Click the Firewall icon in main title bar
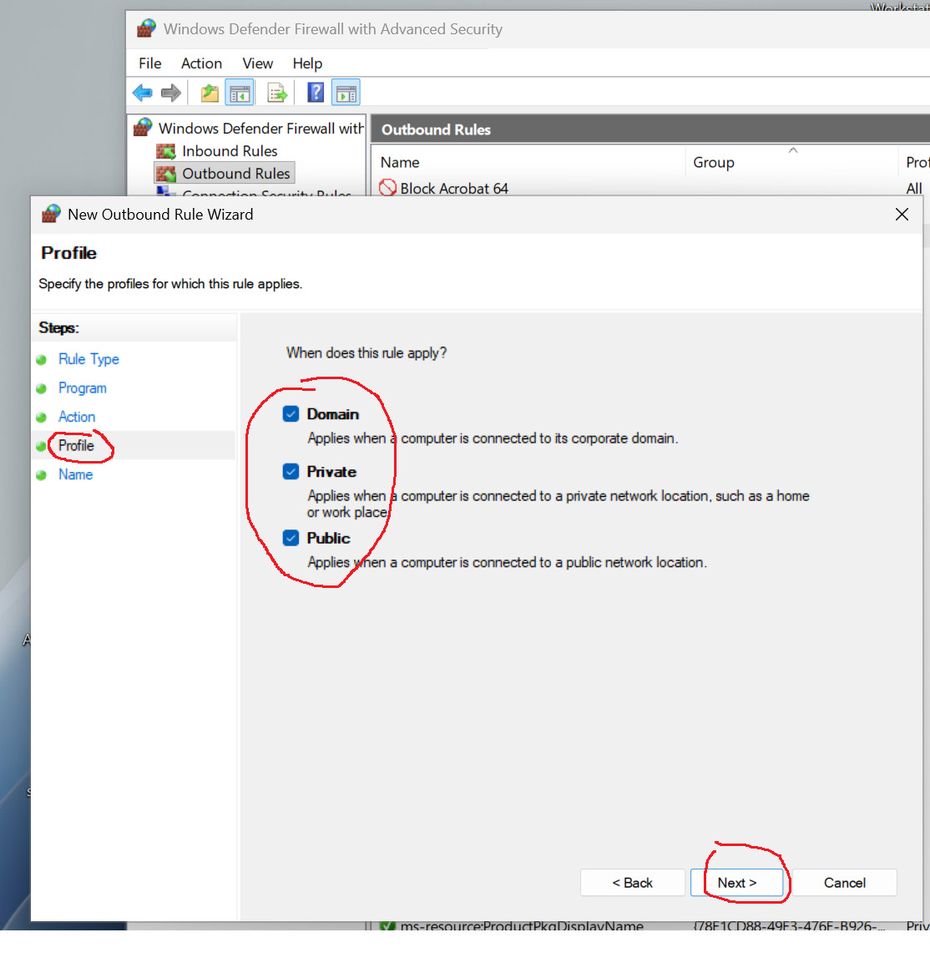Viewport: 930px width, 978px height. (146, 28)
